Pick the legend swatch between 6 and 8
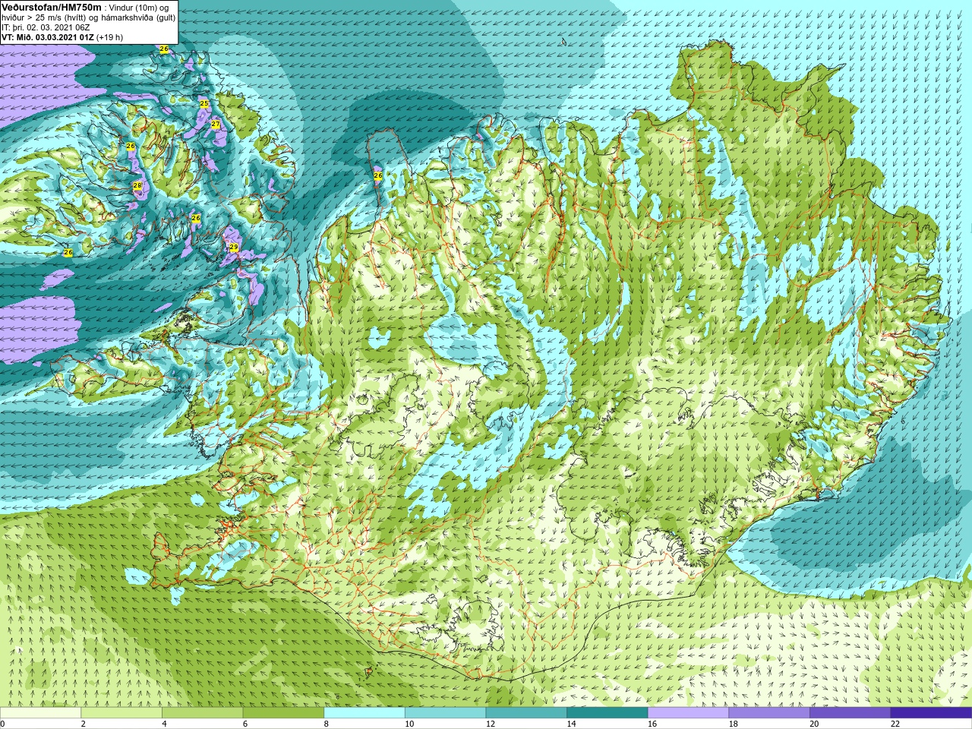972x729 pixels. point(283,712)
